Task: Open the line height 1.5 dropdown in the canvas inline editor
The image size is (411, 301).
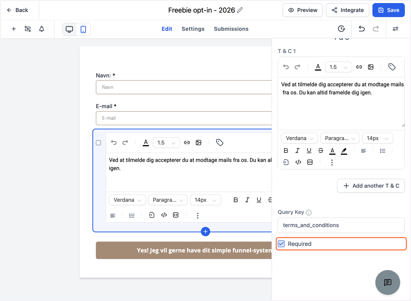Action: click(166, 143)
